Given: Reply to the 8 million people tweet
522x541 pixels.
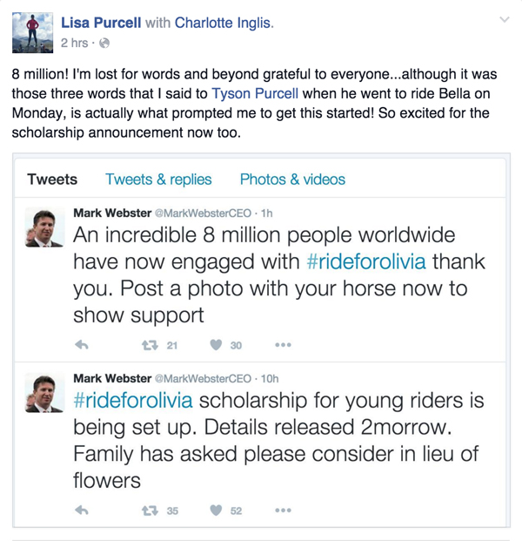Looking at the screenshot, I should point(82,345).
